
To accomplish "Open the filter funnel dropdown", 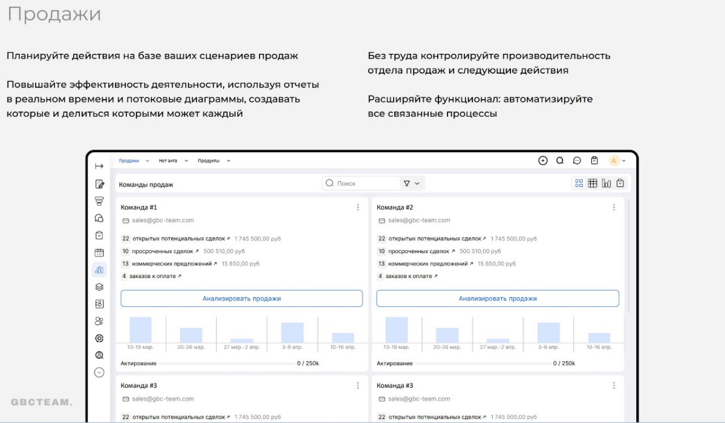I will (x=412, y=184).
